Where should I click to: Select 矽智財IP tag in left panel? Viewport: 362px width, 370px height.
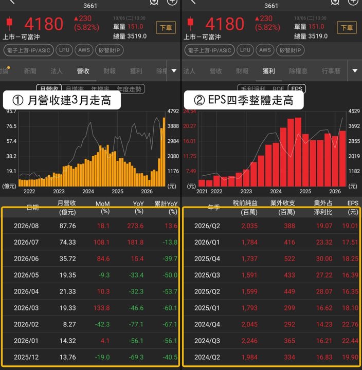pyautogui.click(x=110, y=50)
